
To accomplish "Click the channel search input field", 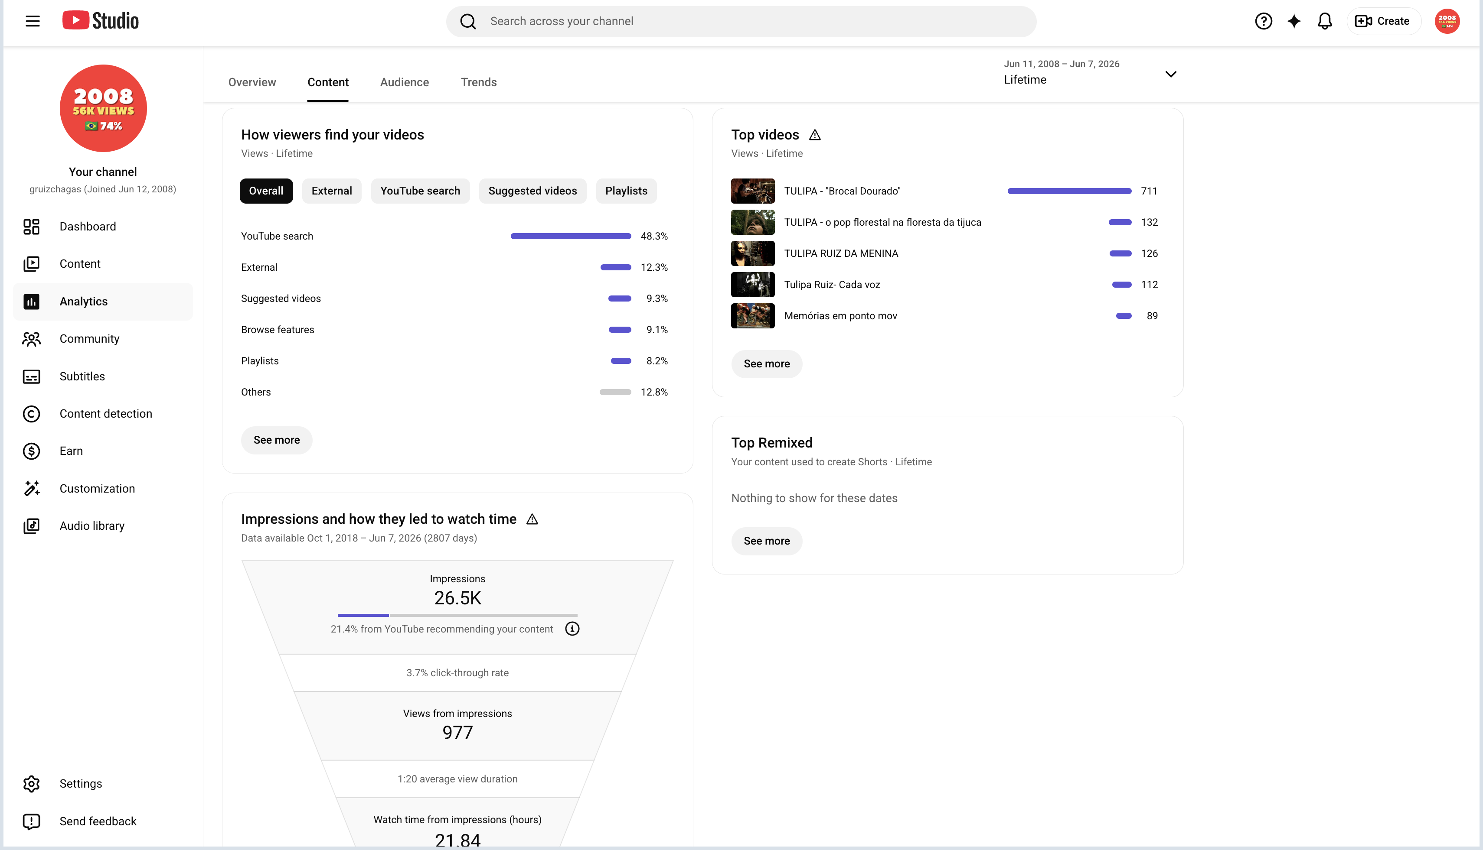I will tap(741, 22).
